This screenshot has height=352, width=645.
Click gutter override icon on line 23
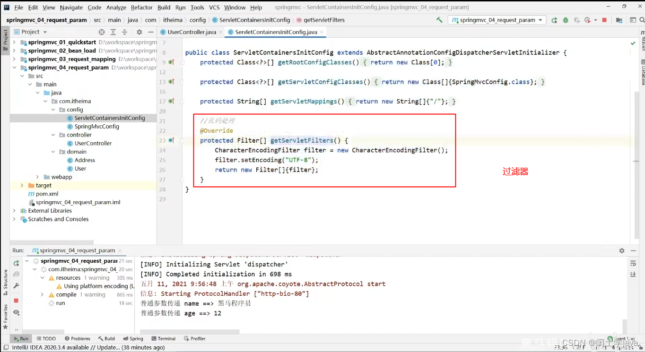click(171, 140)
